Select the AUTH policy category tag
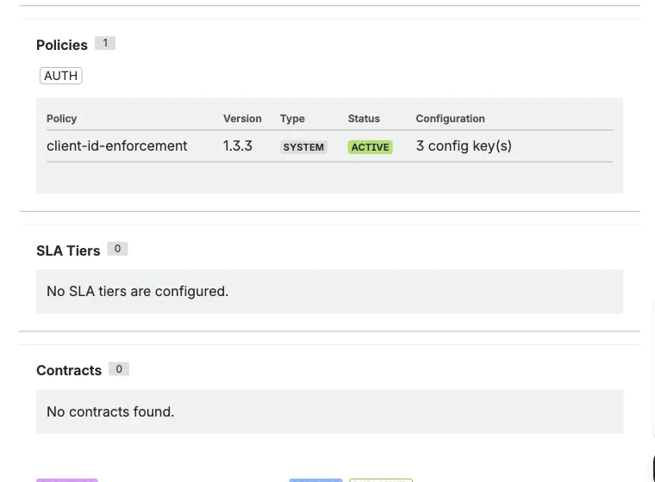655x482 pixels. click(x=60, y=76)
